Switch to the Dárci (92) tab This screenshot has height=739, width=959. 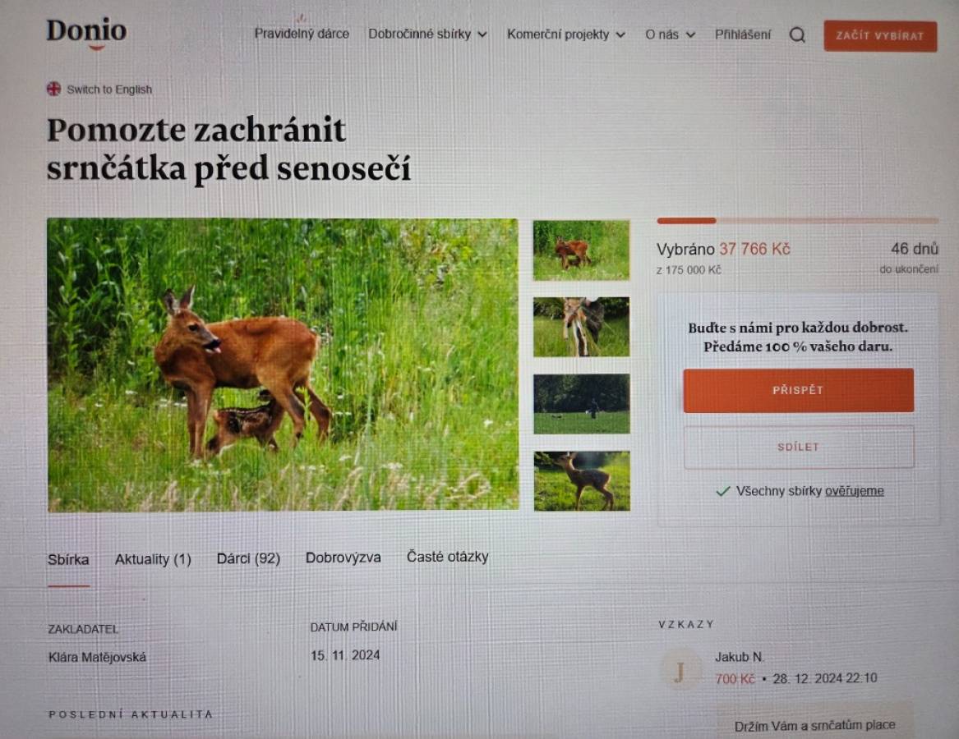248,558
